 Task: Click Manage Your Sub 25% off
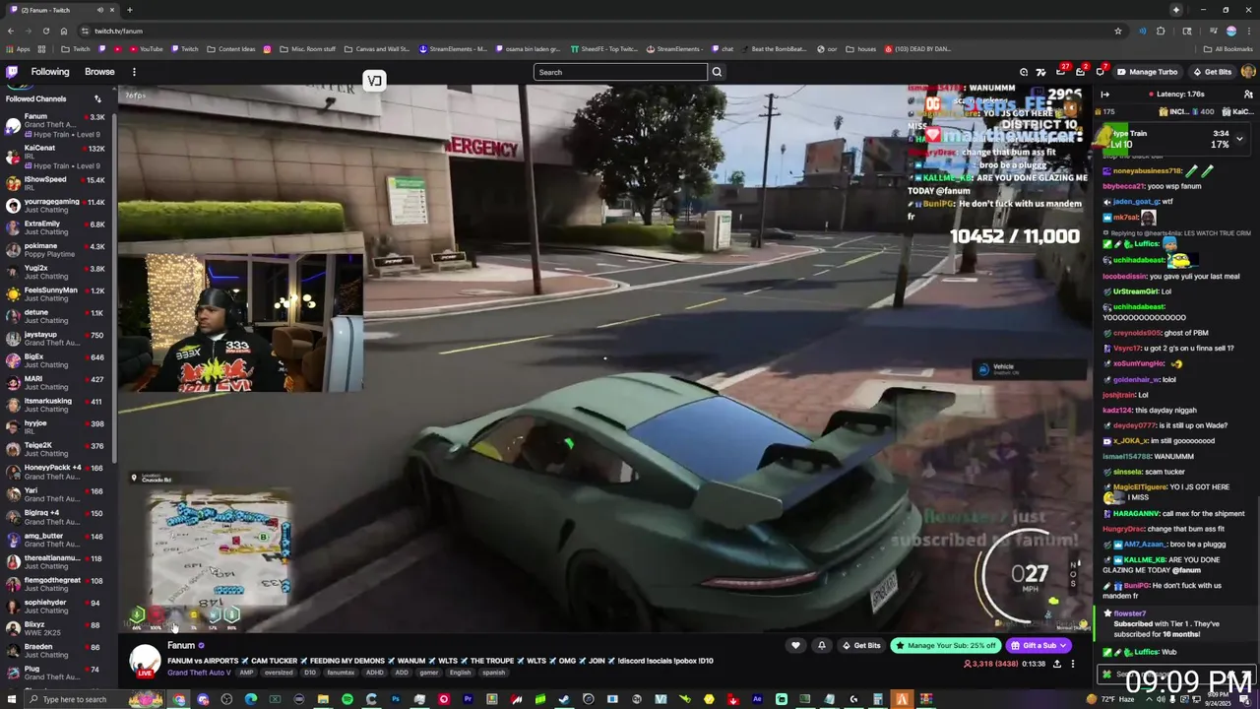point(945,646)
